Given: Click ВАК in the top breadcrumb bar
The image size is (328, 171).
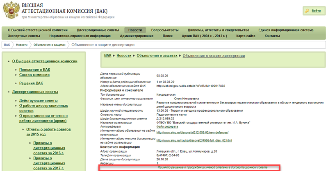Looking at the screenshot, I should pyautogui.click(x=7, y=44).
